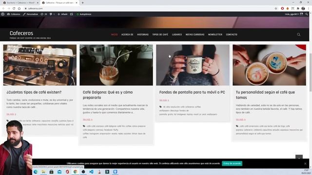Open Lugares in site navigation
Image resolution: width=312 pixels, height=175 pixels.
point(176,35)
